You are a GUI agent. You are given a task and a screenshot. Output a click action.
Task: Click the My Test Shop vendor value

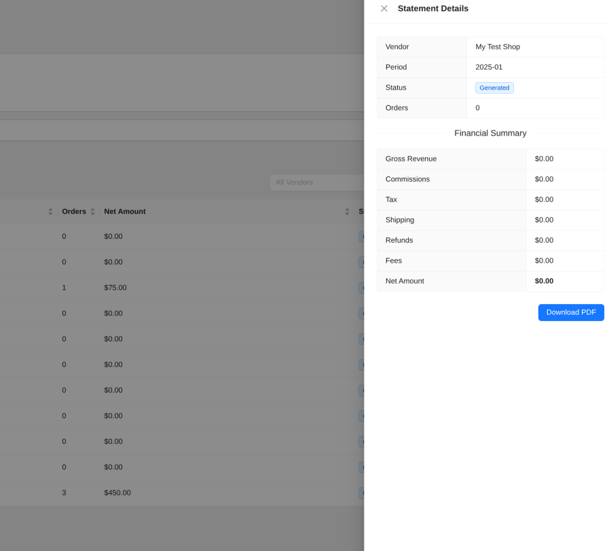[498, 47]
